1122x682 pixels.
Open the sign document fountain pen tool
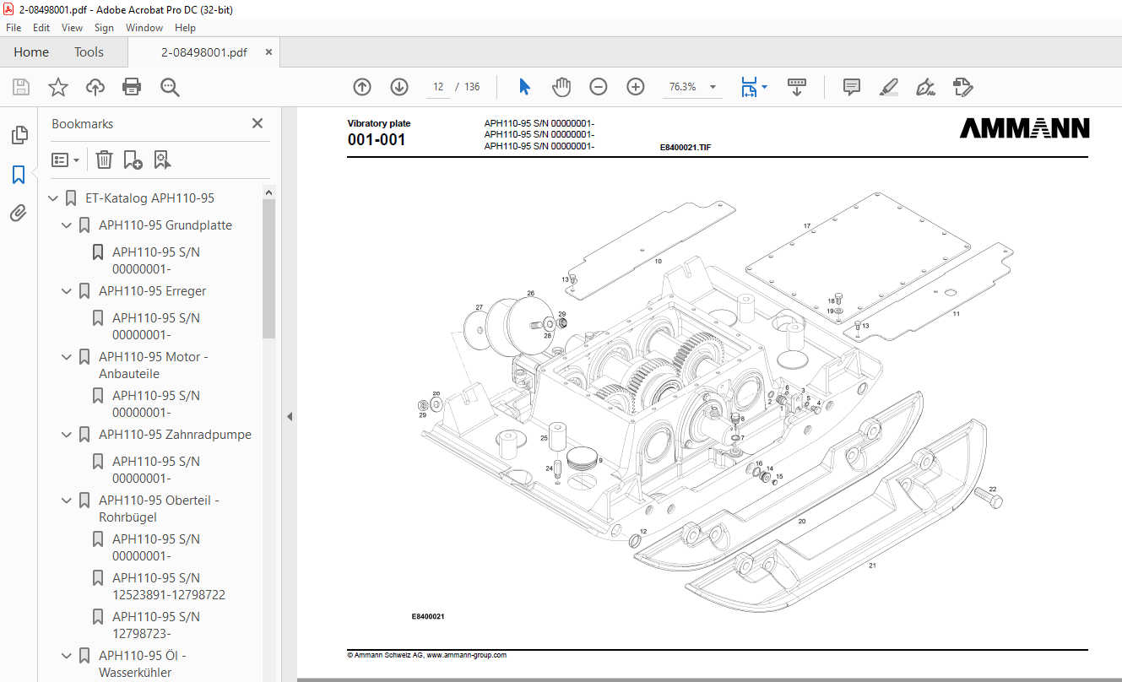pyautogui.click(x=925, y=87)
